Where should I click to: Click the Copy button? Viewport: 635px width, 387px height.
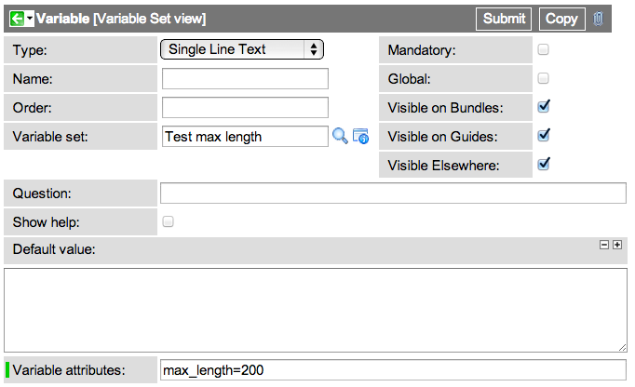pos(561,19)
